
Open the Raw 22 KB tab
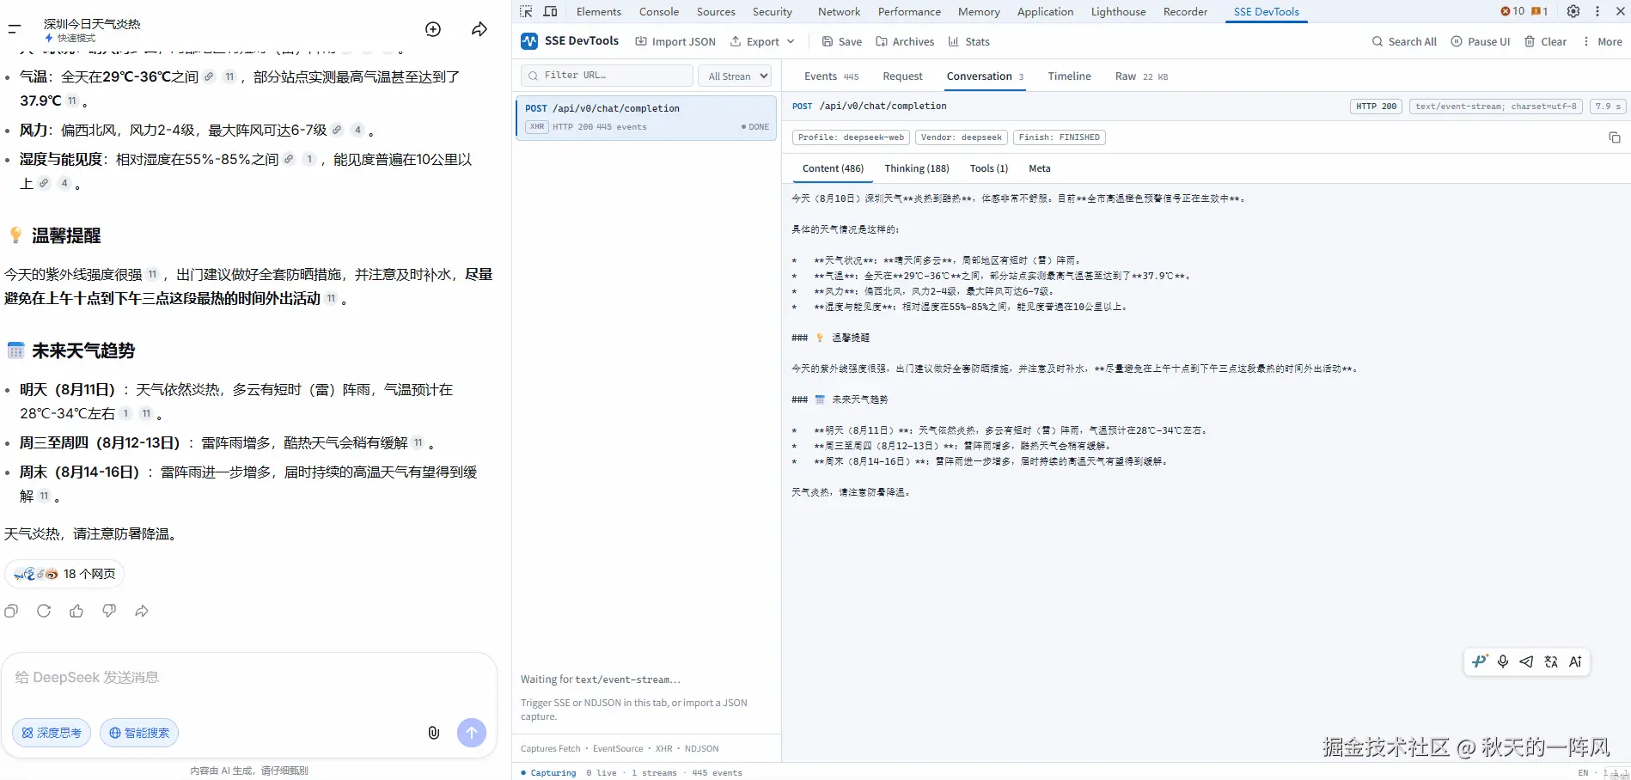[x=1141, y=76]
